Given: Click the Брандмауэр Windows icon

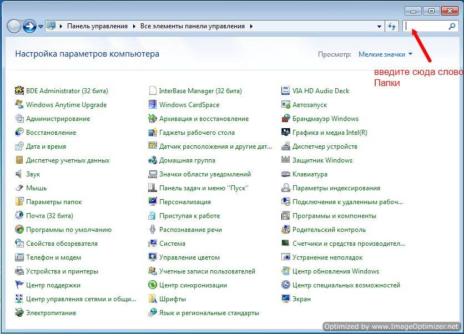Looking at the screenshot, I should [x=286, y=118].
